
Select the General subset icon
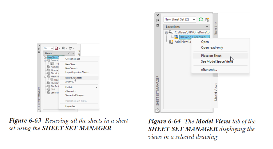[49, 60]
